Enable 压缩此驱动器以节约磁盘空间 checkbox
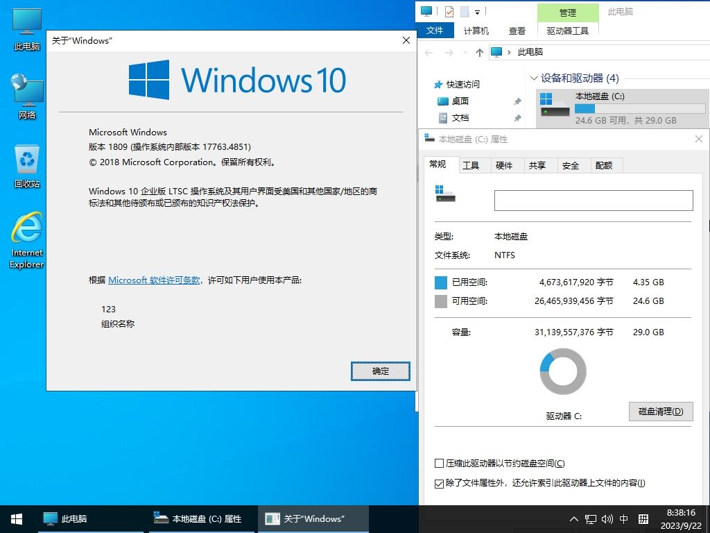Viewport: 710px width, 533px height. click(x=440, y=463)
